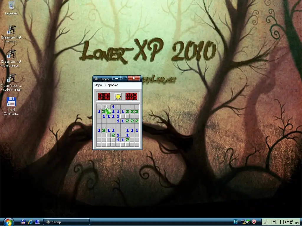Launch Internet Explorer from quick launch
This screenshot has width=302, height=226.
[x=30, y=222]
